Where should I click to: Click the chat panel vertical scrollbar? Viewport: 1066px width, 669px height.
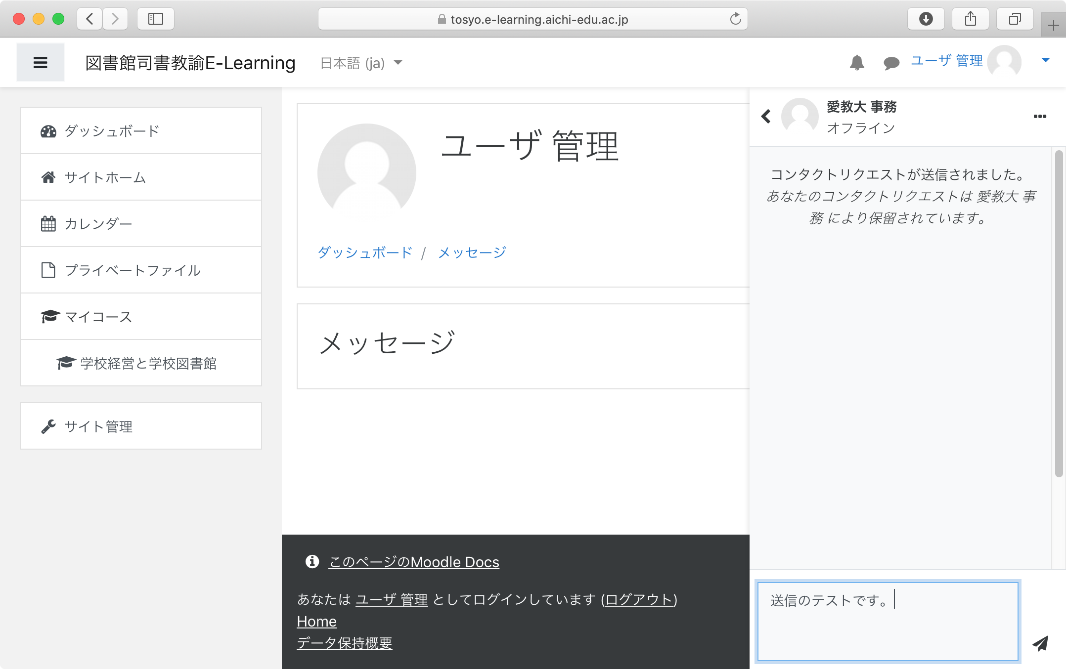[1059, 314]
